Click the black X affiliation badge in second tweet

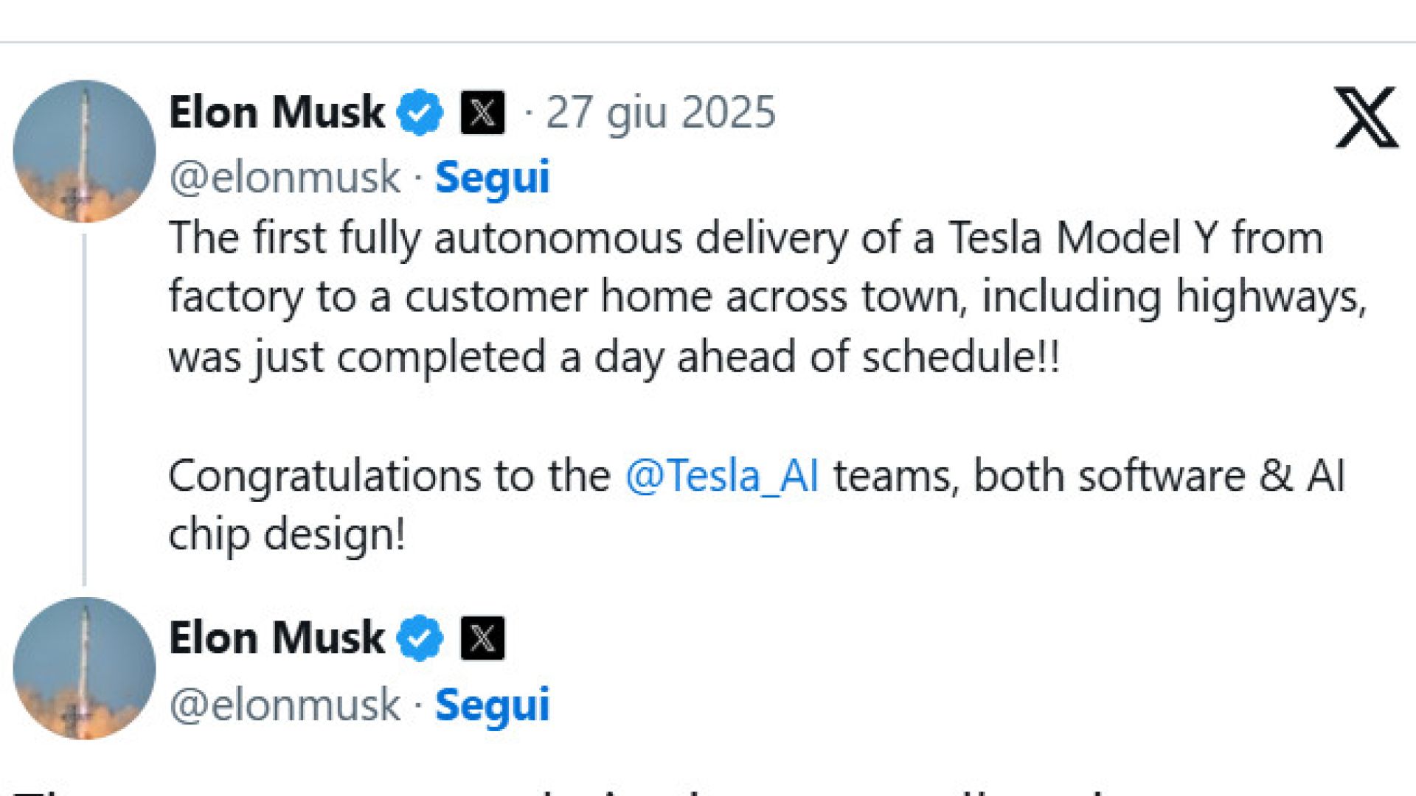[x=483, y=638]
